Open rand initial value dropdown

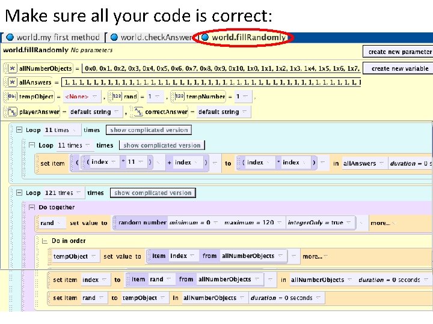coord(155,97)
